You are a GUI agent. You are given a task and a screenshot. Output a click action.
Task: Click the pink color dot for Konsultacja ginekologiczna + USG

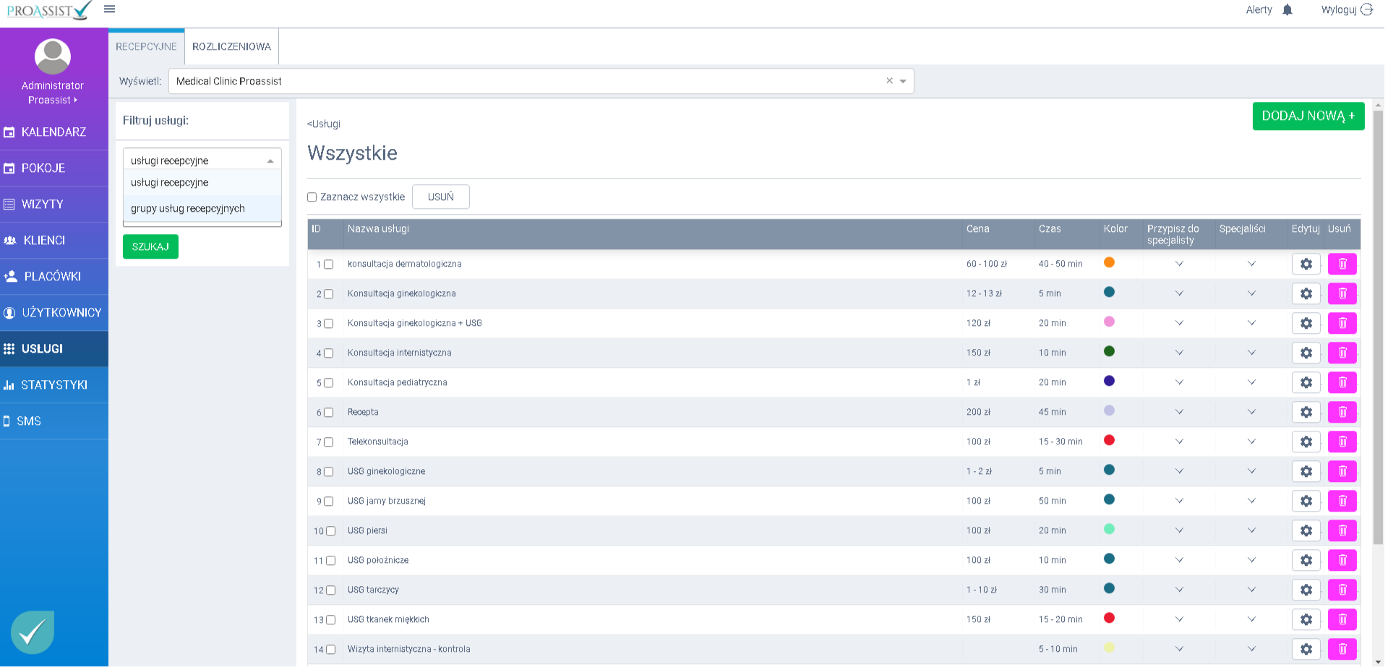tap(1109, 322)
